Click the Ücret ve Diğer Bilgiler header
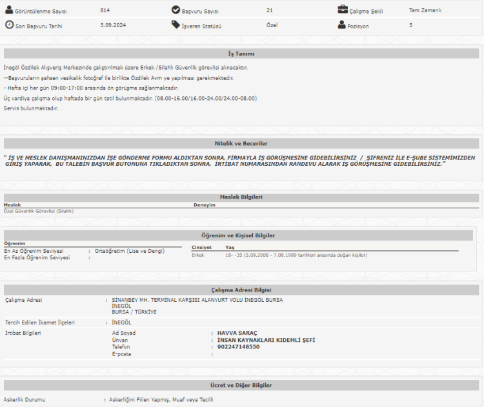 click(x=241, y=385)
